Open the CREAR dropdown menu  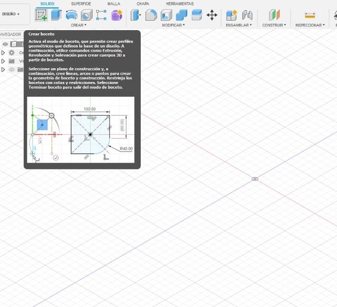pyautogui.click(x=78, y=25)
